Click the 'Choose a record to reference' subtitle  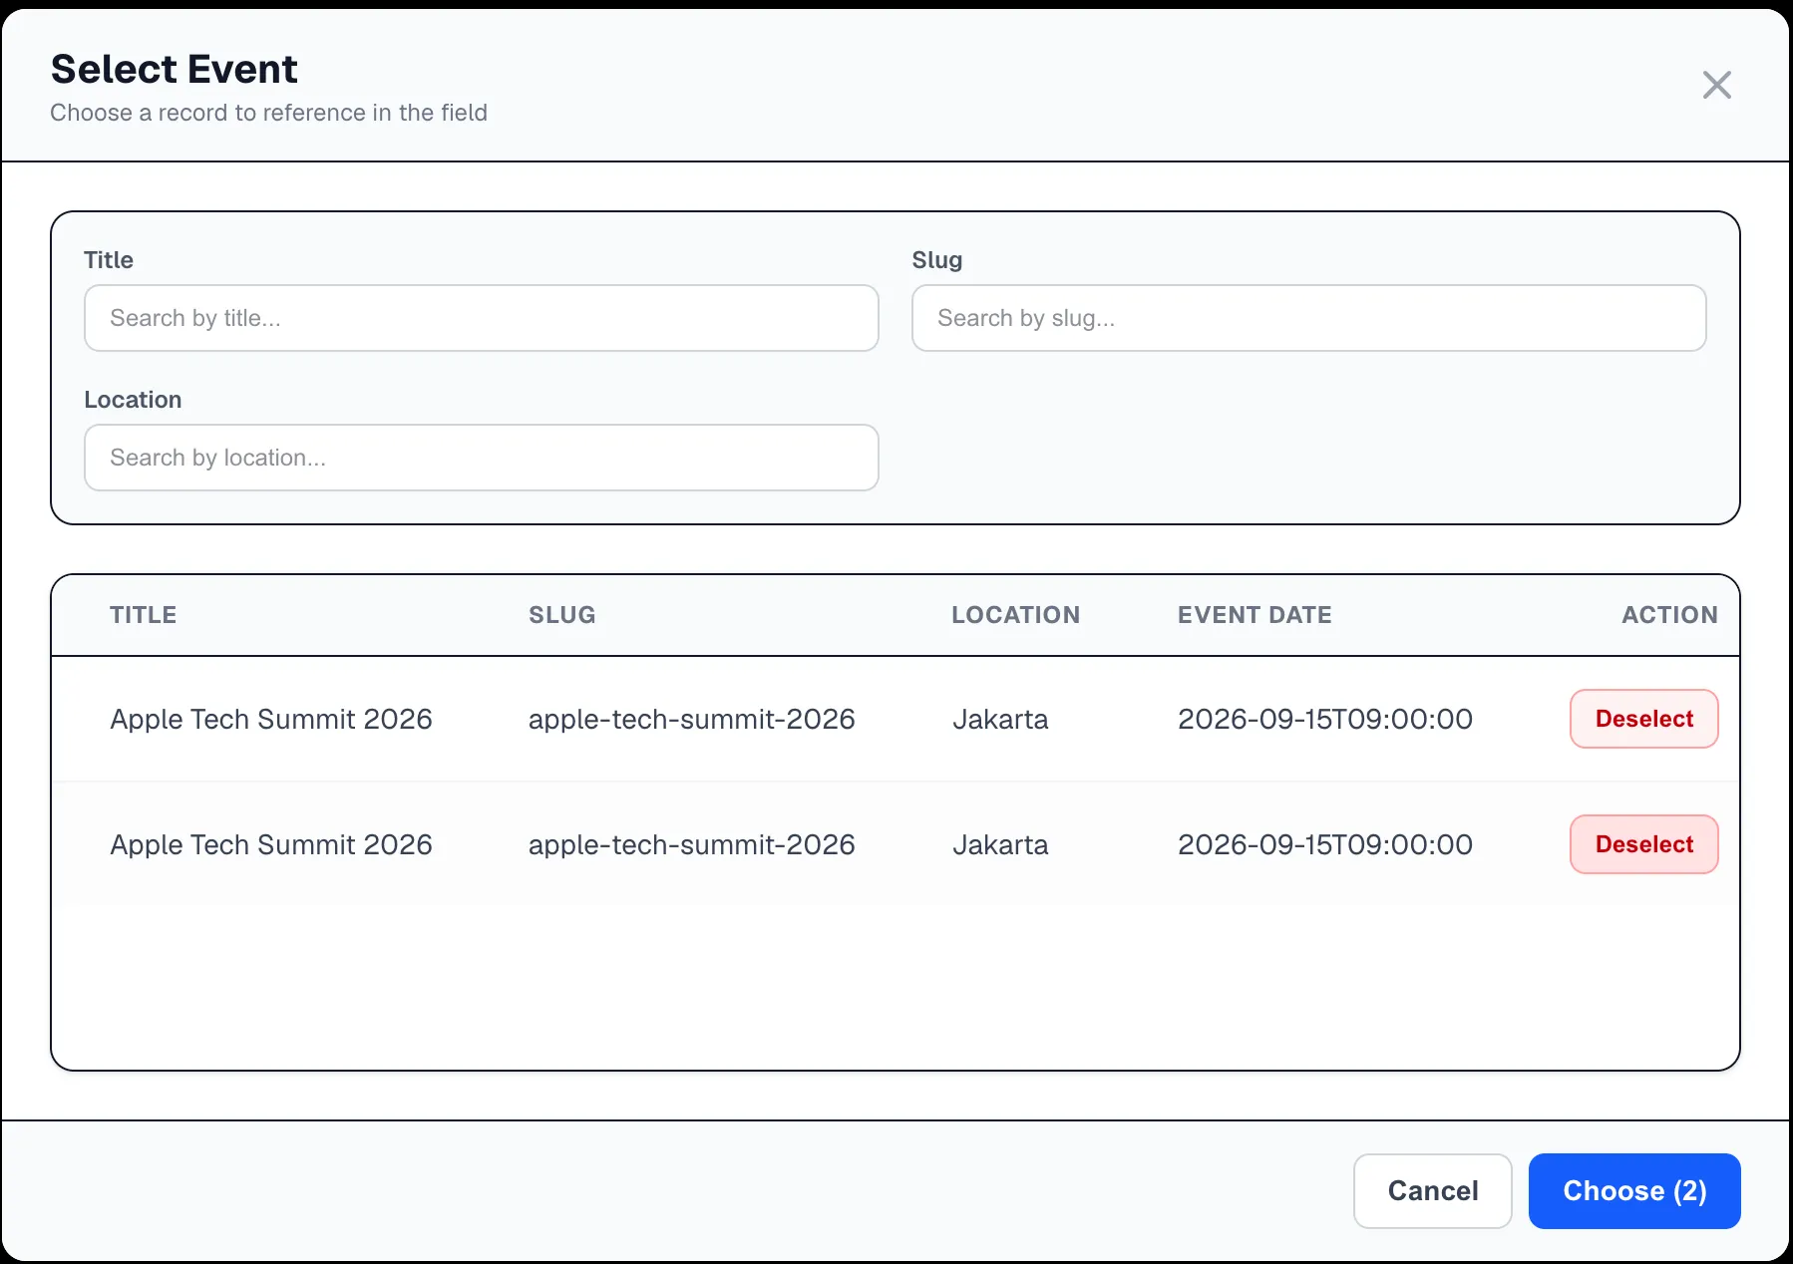(269, 113)
